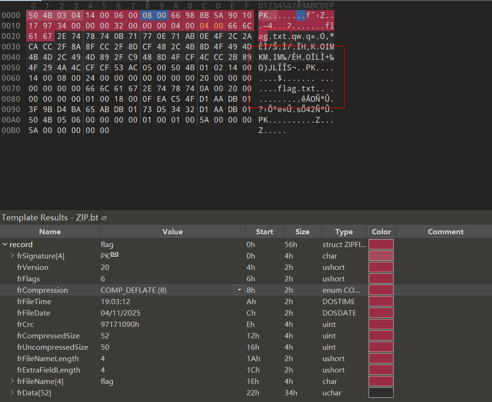This screenshot has width=492, height=402.
Task: Click the 0090 row address
Action: click(11, 109)
